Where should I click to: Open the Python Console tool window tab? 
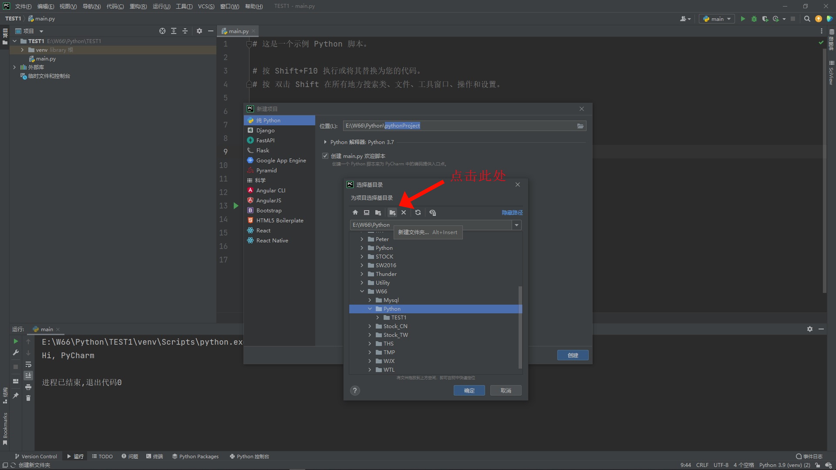(249, 456)
